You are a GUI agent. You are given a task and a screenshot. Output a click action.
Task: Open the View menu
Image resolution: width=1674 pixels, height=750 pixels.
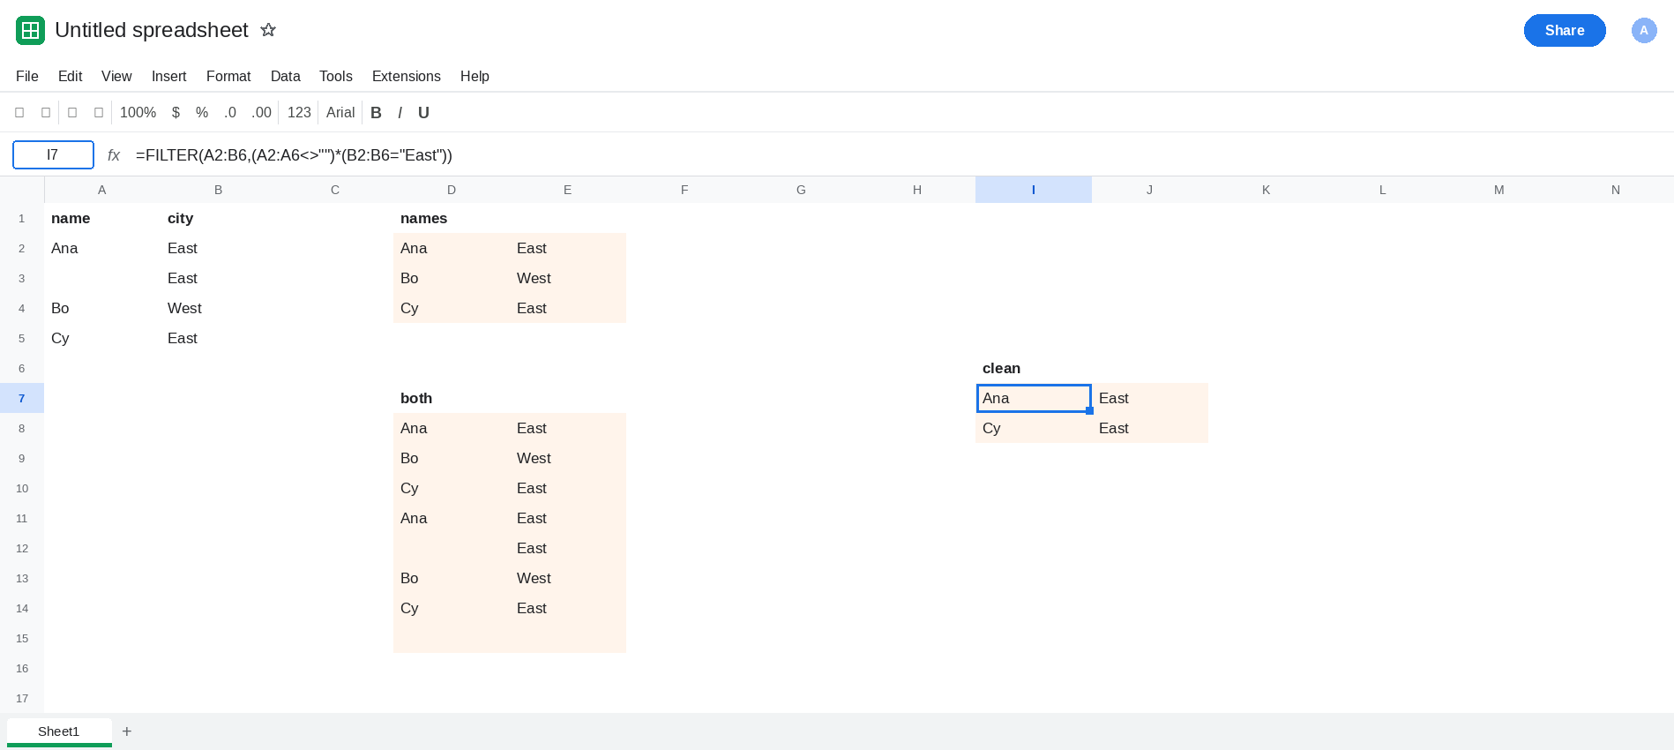point(116,77)
